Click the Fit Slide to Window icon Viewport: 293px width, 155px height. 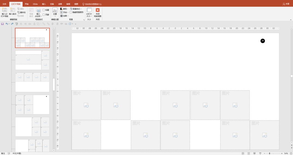click(x=291, y=153)
